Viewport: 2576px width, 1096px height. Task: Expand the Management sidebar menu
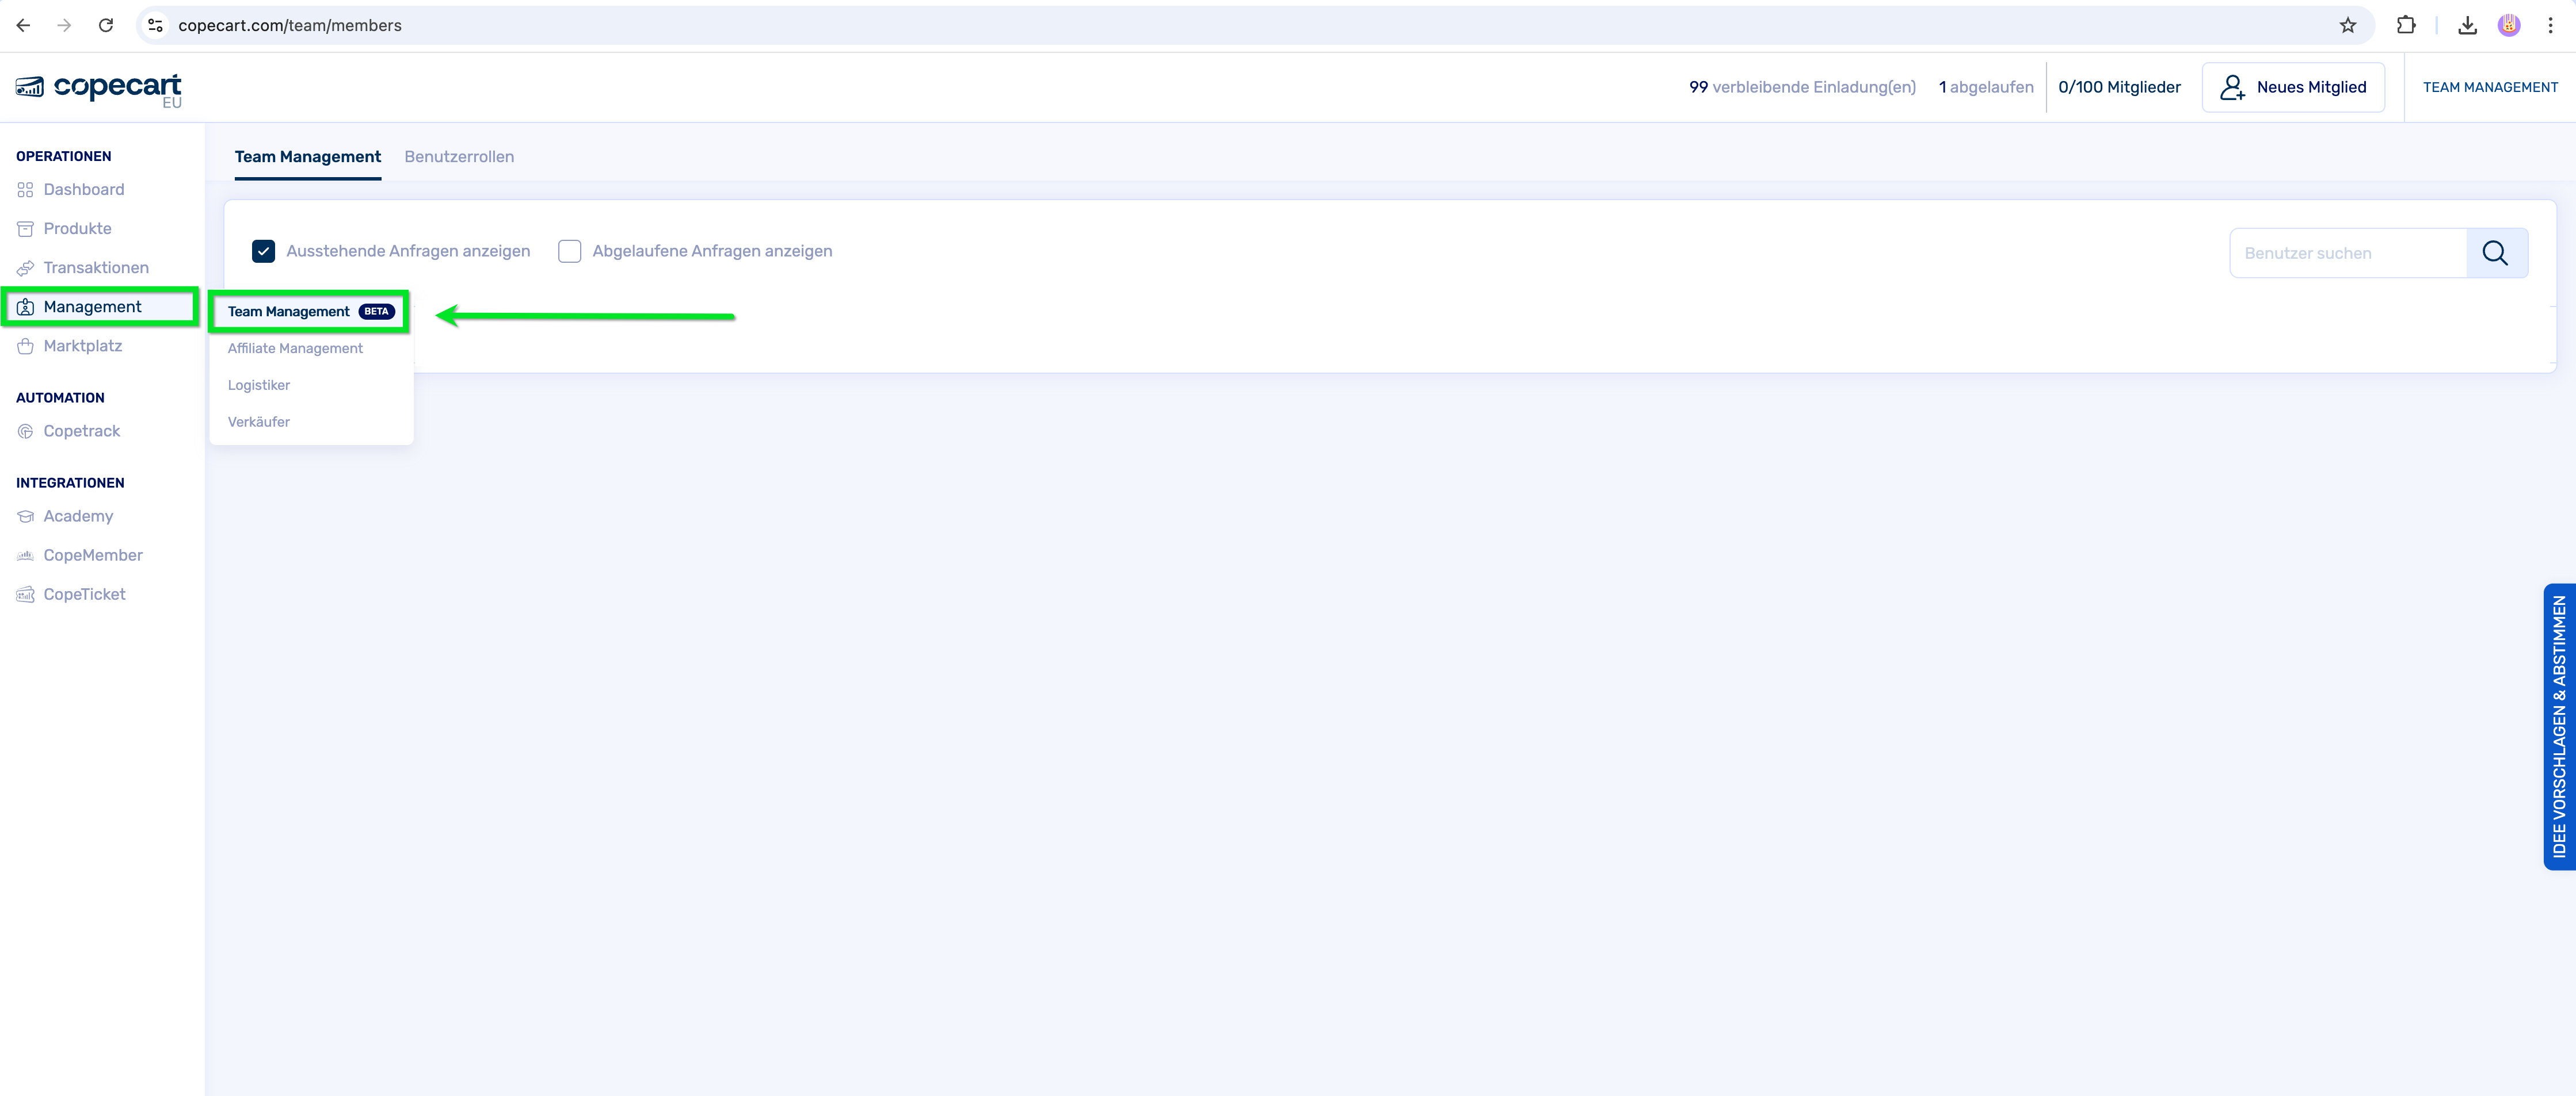tap(92, 306)
